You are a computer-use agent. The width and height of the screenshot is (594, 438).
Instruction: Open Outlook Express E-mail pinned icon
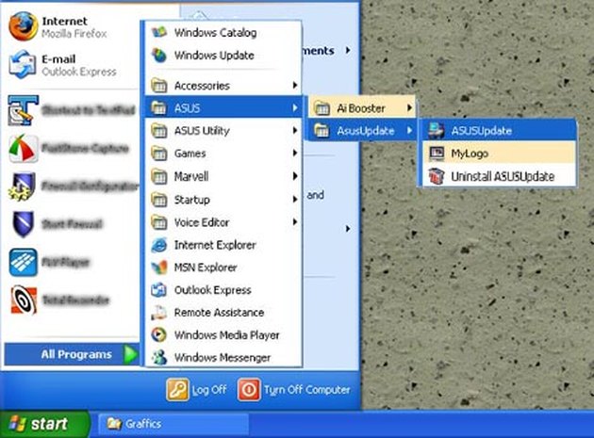[23, 65]
